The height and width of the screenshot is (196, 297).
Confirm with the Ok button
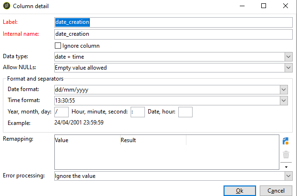pyautogui.click(x=239, y=190)
